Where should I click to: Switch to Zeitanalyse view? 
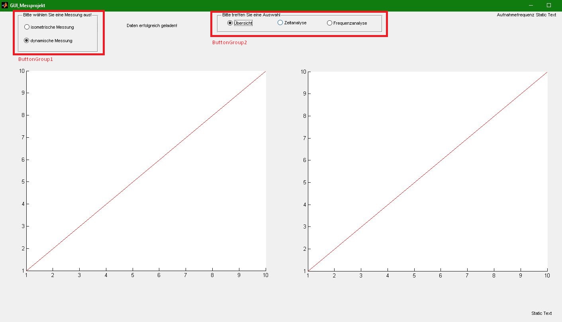point(280,23)
